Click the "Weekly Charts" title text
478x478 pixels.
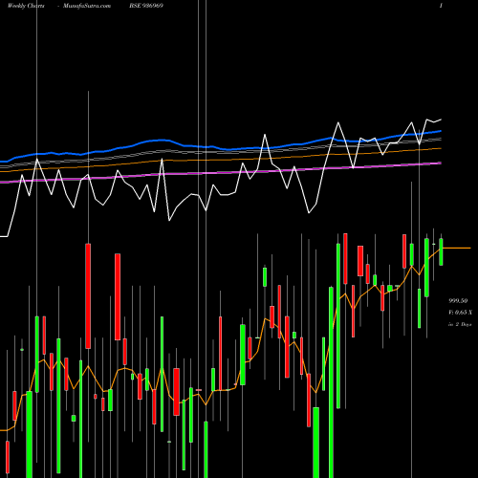tap(26, 6)
